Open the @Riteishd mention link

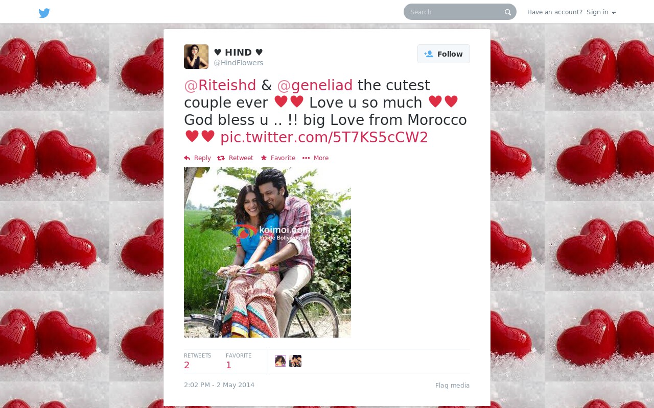tap(220, 85)
